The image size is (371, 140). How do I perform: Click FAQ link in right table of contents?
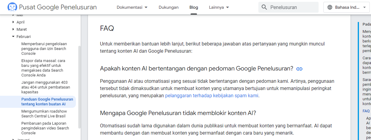(366, 111)
